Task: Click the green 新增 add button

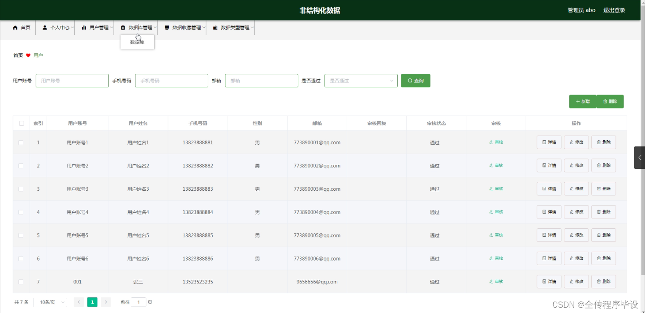Action: click(x=582, y=101)
